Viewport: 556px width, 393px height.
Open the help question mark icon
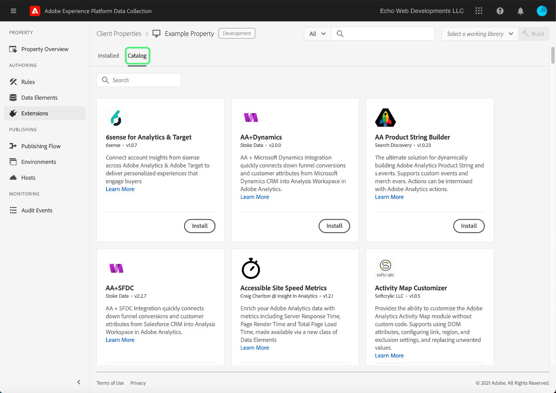click(x=500, y=11)
